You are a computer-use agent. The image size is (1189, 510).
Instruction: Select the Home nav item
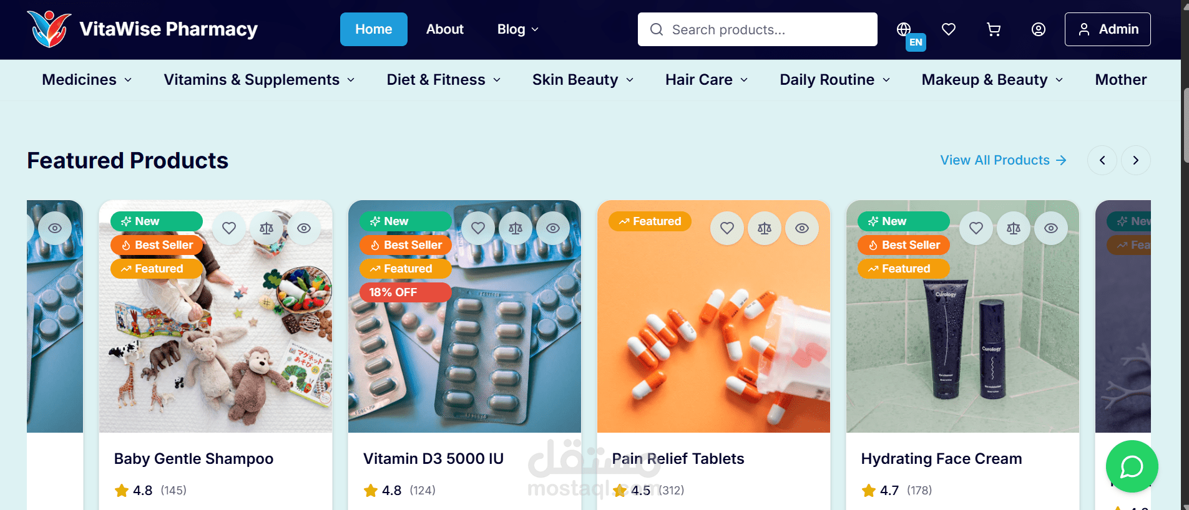(x=373, y=29)
